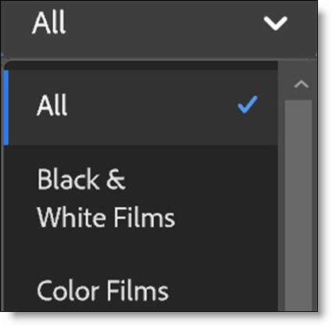Image resolution: width=332 pixels, height=326 pixels.
Task: Click the scrollbar up arrow
Action: click(x=302, y=84)
